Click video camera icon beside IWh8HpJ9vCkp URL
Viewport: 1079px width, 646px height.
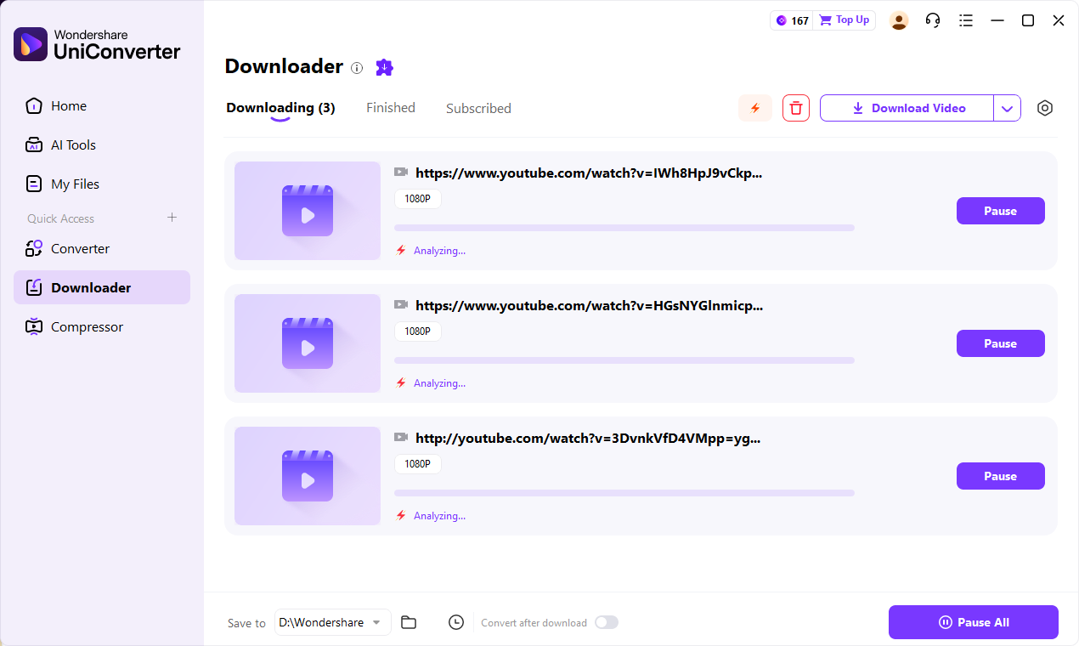(x=401, y=172)
